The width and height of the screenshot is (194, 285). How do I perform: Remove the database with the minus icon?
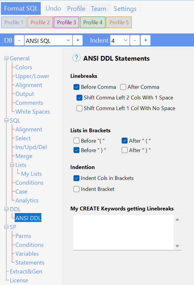[19, 40]
